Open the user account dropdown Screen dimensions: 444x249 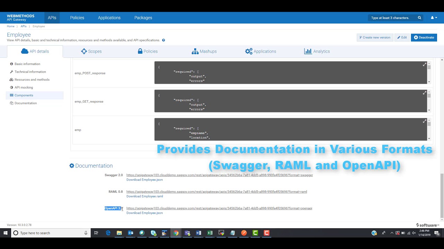(x=434, y=18)
